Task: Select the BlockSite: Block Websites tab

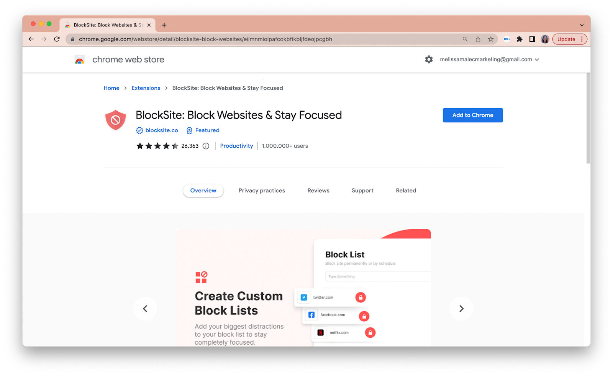Action: 107,25
